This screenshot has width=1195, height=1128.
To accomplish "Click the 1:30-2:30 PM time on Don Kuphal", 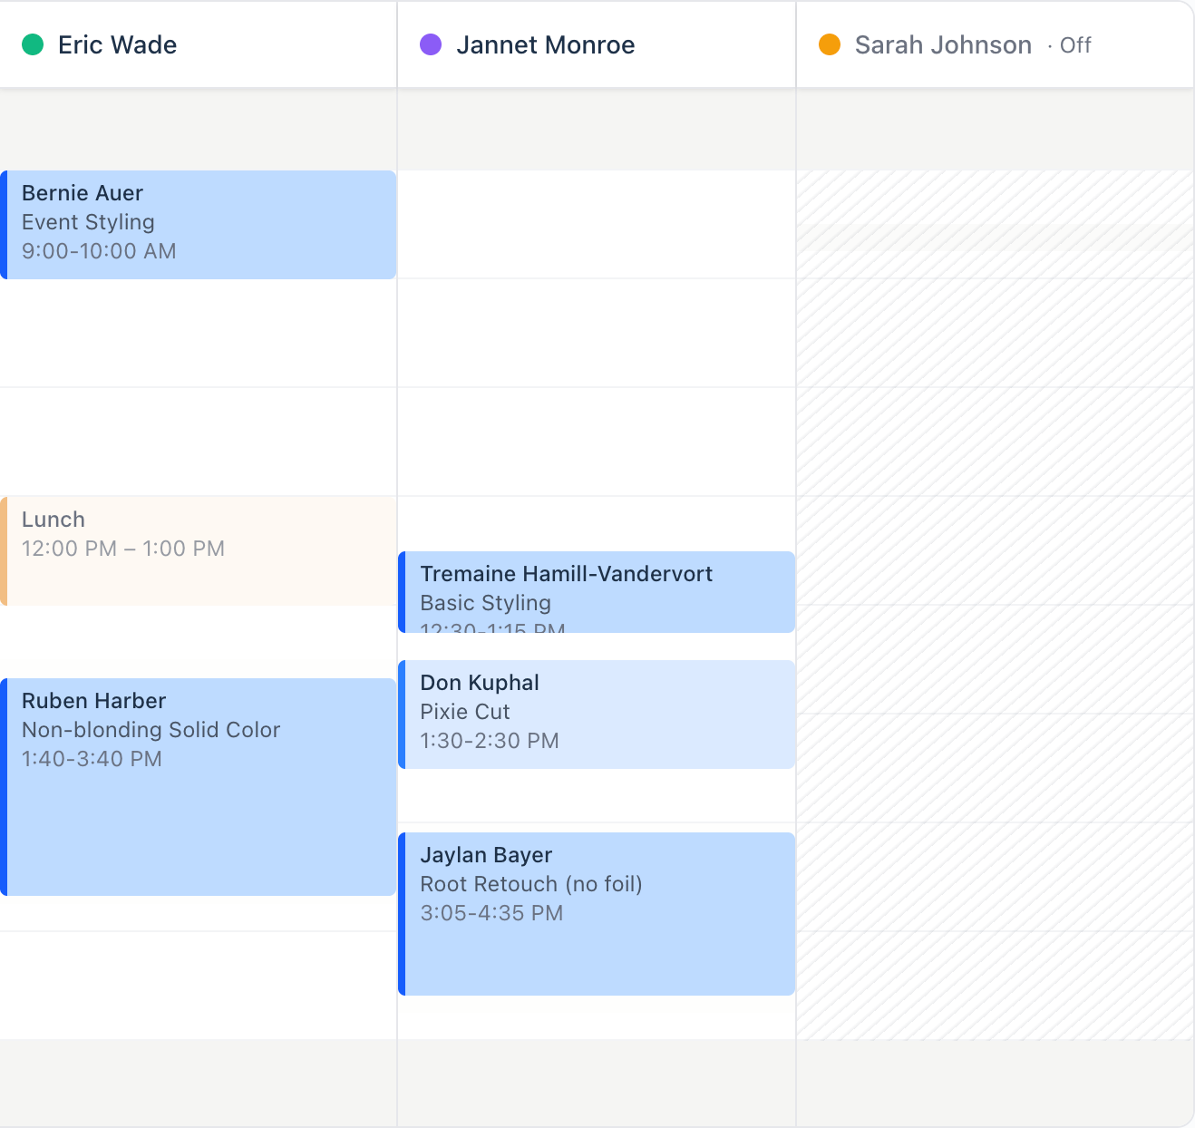I will pyautogui.click(x=490, y=741).
